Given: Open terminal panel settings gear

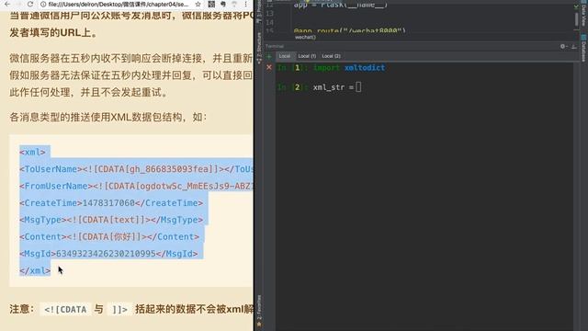Looking at the screenshot, I should click(562, 46).
